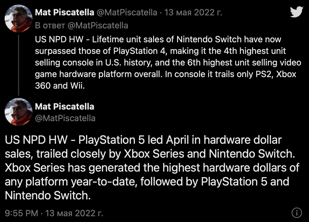Viewport: 309px width, 222px height.
Task: Select the 'US NPD HW' opening of the main tweet
Action: pos(36,140)
